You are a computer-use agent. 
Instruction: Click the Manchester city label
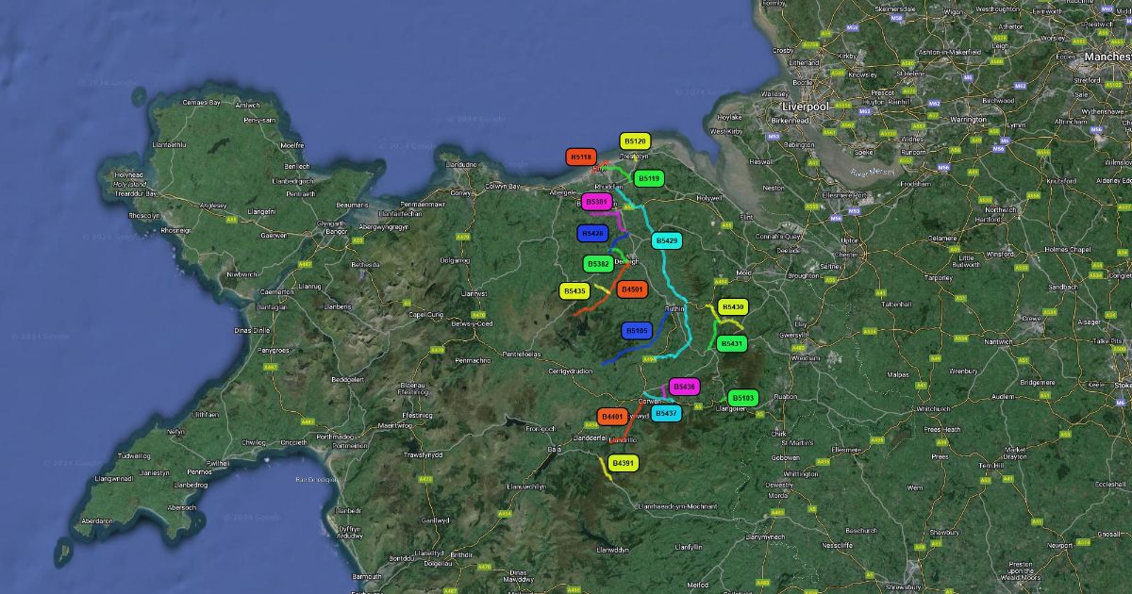1107,58
